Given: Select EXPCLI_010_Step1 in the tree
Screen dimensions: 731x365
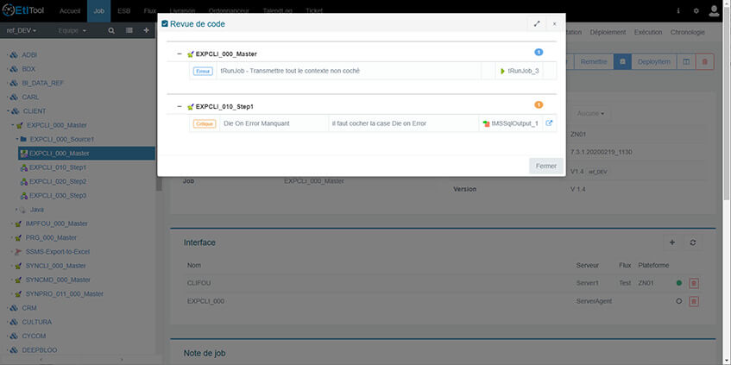Looking at the screenshot, I should coord(57,167).
